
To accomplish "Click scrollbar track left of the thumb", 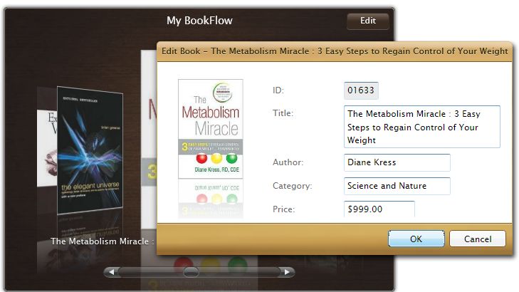I will pyautogui.click(x=150, y=271).
